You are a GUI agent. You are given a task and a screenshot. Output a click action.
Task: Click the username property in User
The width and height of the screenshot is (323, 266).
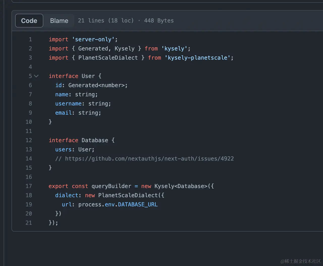[68, 104]
